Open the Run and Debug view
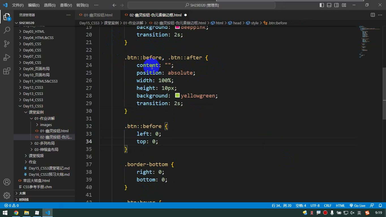 [7, 57]
